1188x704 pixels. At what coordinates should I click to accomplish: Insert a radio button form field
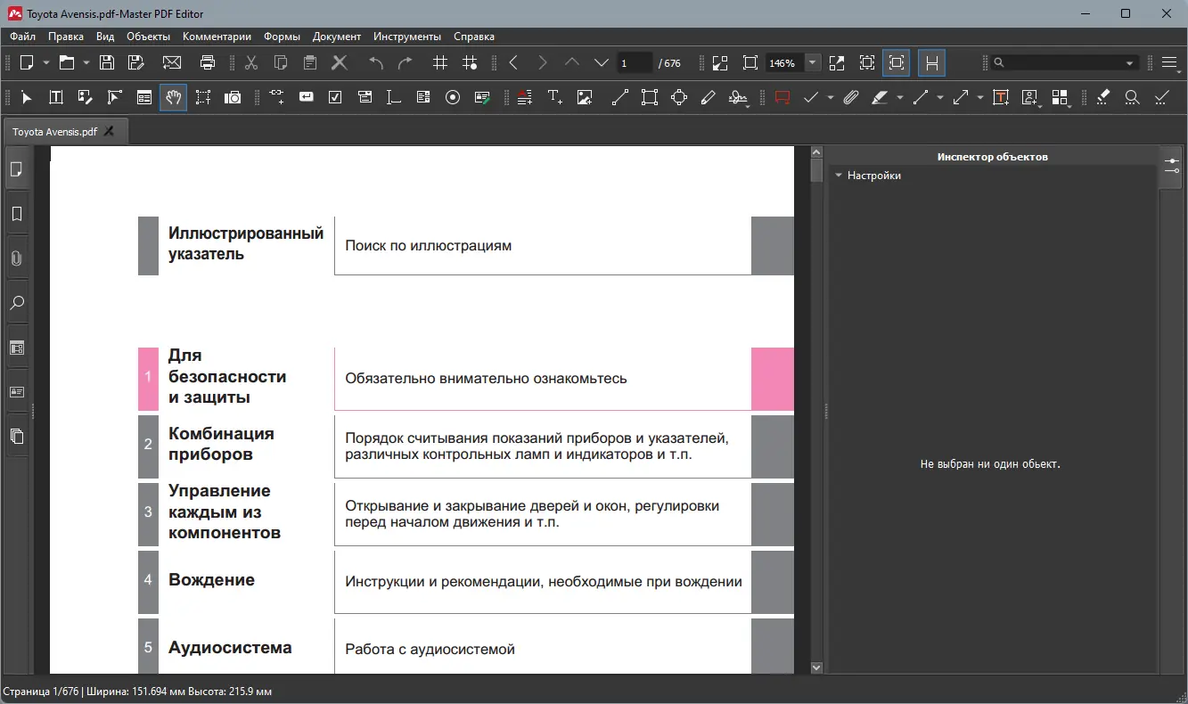pyautogui.click(x=452, y=97)
